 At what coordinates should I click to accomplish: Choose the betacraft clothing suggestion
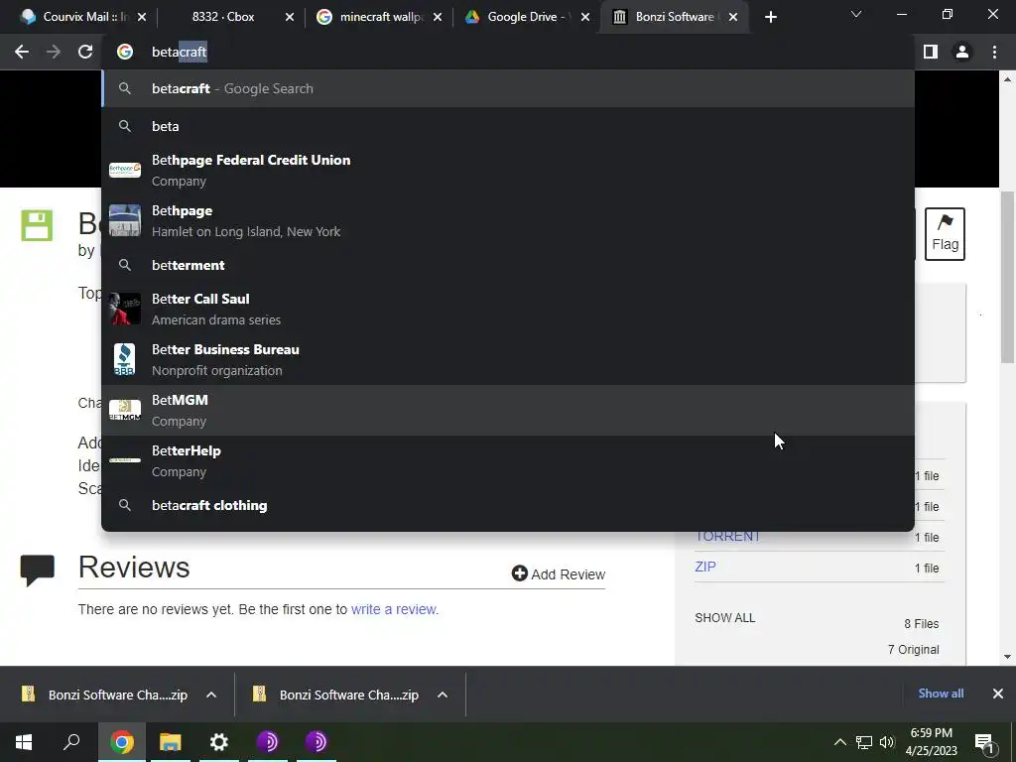pyautogui.click(x=508, y=505)
